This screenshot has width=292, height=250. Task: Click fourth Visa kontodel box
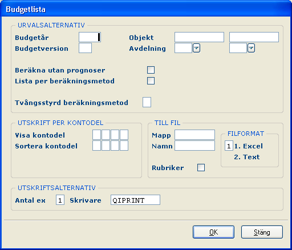[124, 135]
